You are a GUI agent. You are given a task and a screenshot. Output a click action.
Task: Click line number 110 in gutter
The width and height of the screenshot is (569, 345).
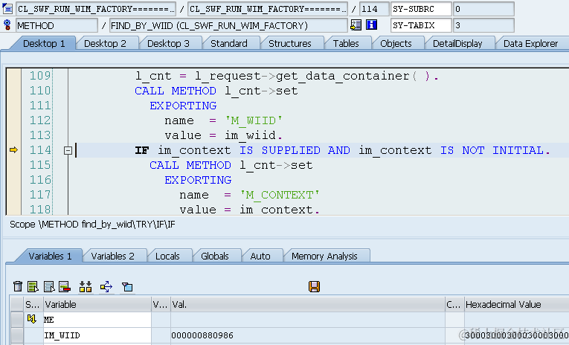tap(40, 90)
